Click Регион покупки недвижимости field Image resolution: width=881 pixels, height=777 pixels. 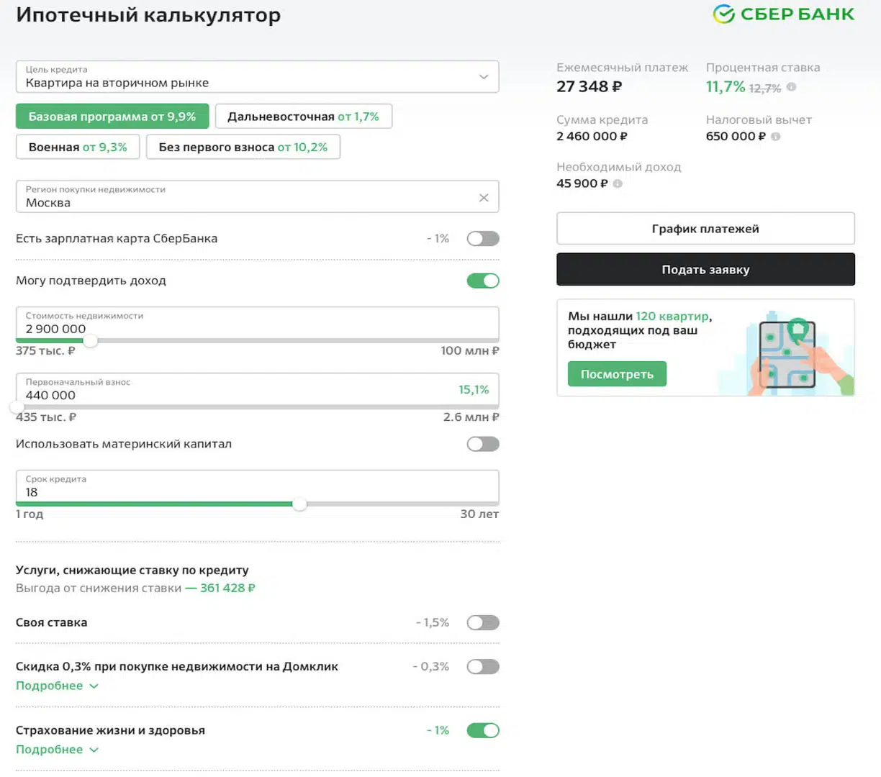(257, 197)
